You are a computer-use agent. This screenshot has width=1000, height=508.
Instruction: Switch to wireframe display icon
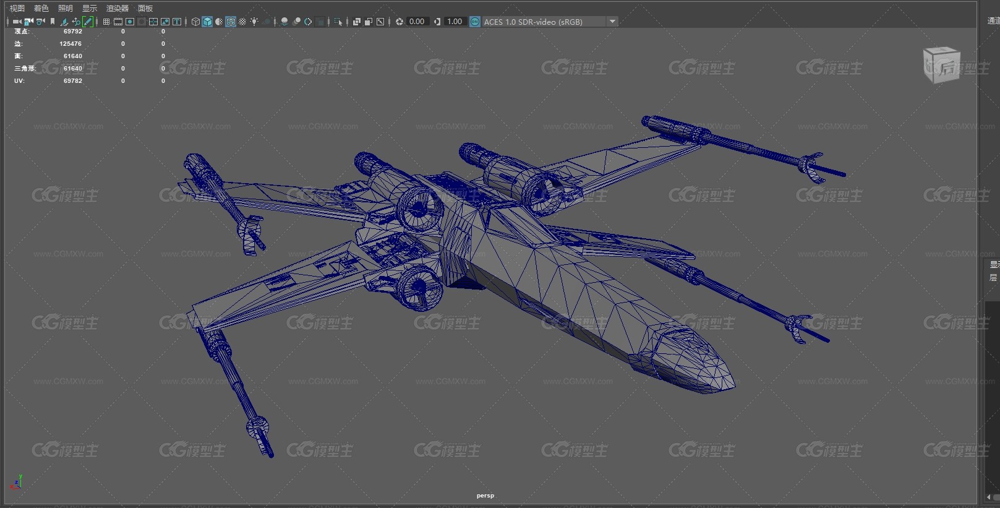click(x=195, y=22)
